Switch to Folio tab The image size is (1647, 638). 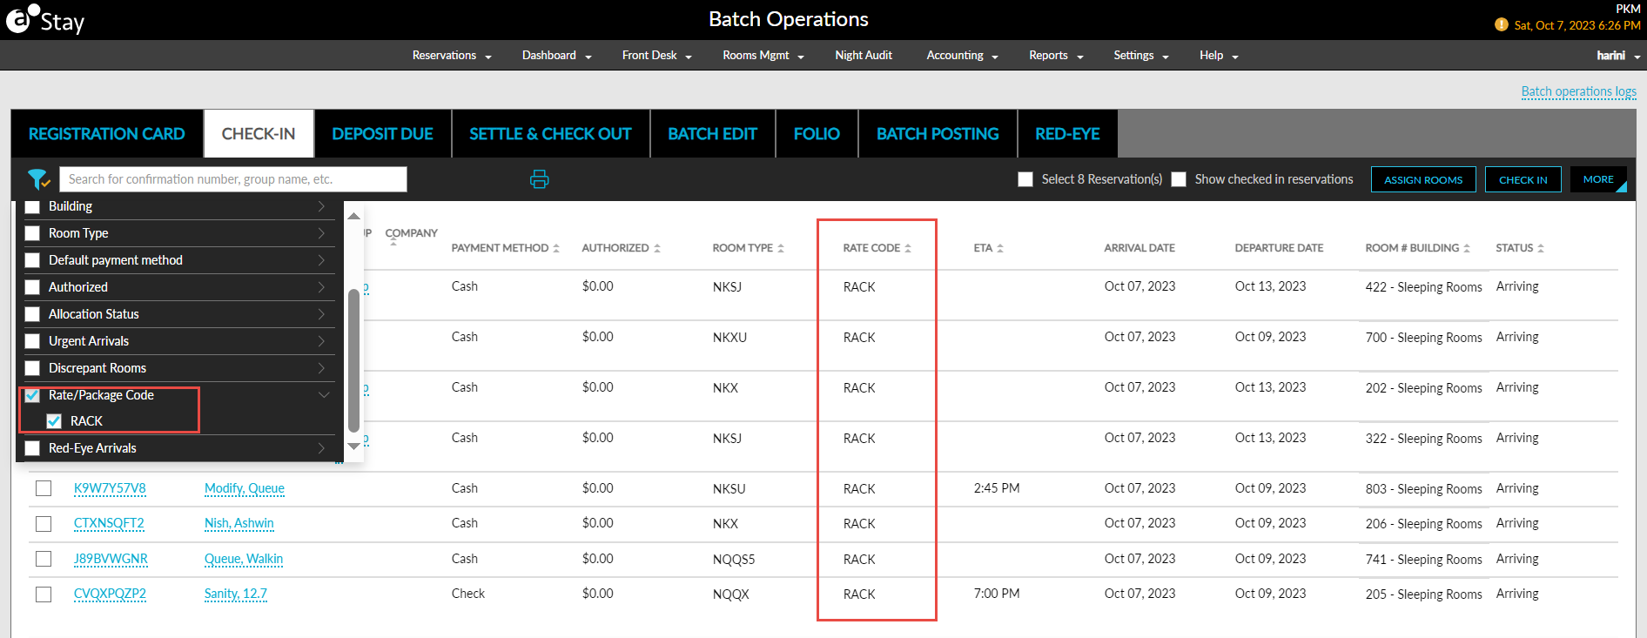pyautogui.click(x=817, y=134)
